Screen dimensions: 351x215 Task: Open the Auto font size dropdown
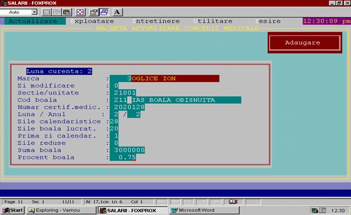[34, 12]
